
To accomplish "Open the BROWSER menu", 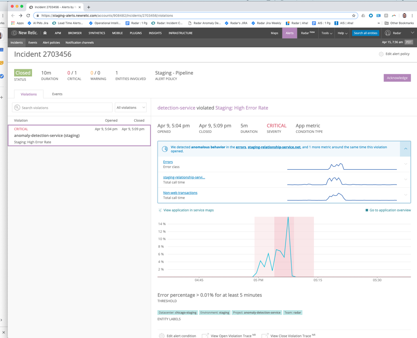I will (x=75, y=33).
